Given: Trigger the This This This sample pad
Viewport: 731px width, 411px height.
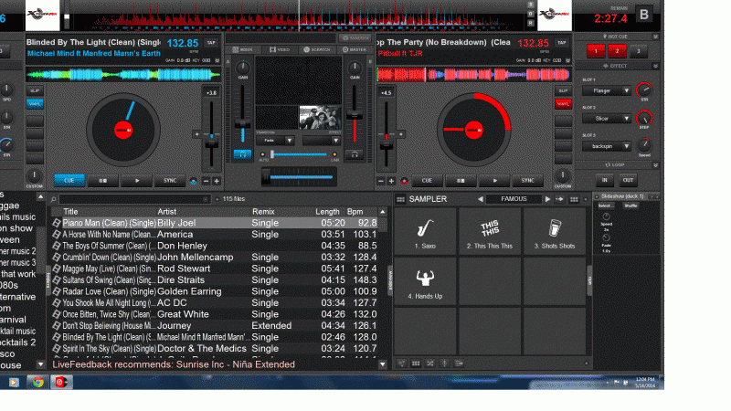Looking at the screenshot, I should pos(490,231).
